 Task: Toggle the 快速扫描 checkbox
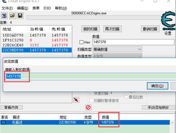click(91, 93)
